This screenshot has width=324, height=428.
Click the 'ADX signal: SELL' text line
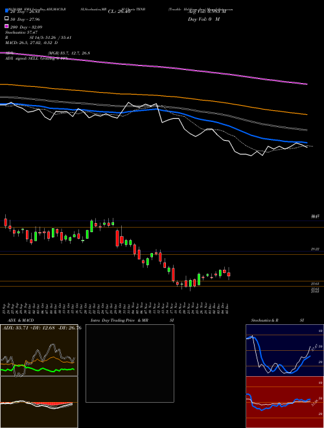[22, 58]
